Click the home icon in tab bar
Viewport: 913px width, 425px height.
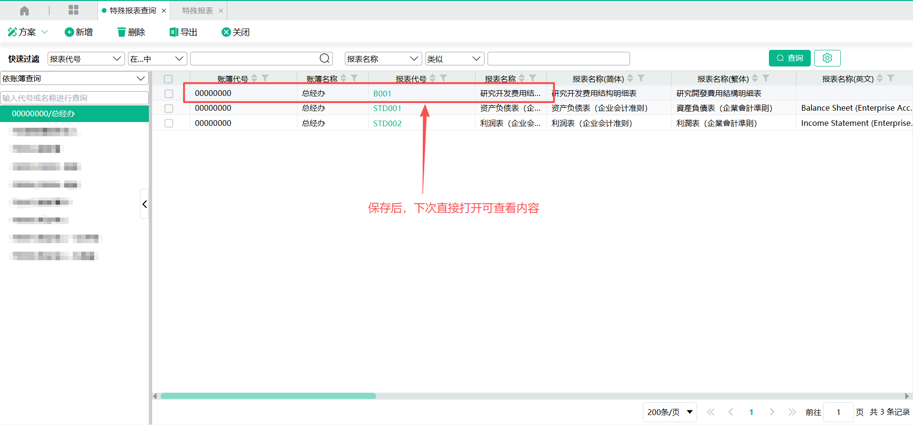pos(24,10)
